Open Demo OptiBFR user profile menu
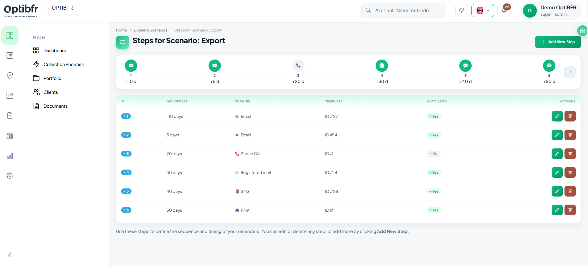 (x=551, y=10)
